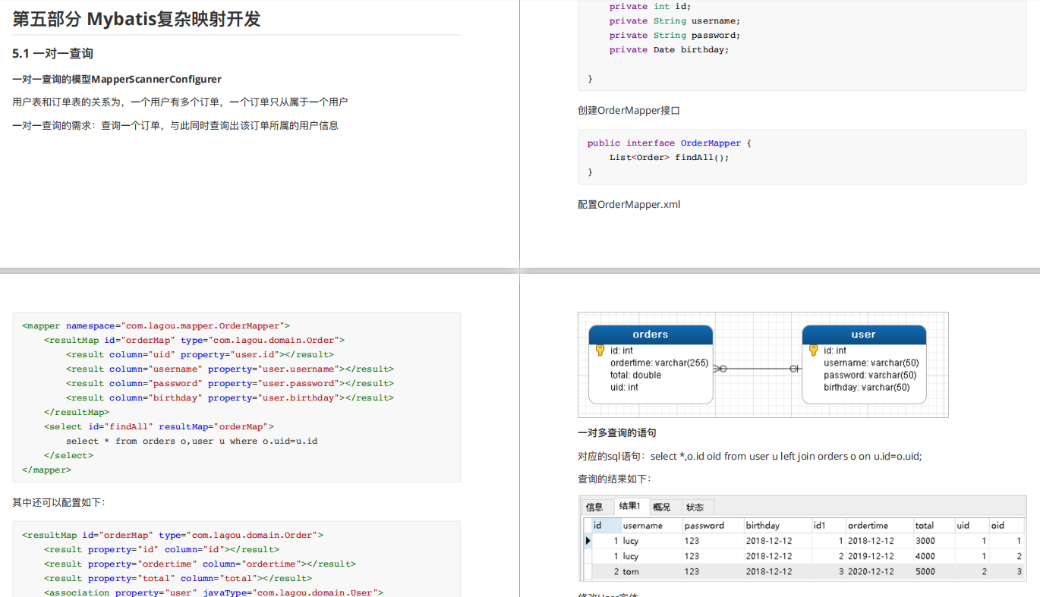The width and height of the screenshot is (1040, 597).
Task: Click the password column header
Action: 713,525
